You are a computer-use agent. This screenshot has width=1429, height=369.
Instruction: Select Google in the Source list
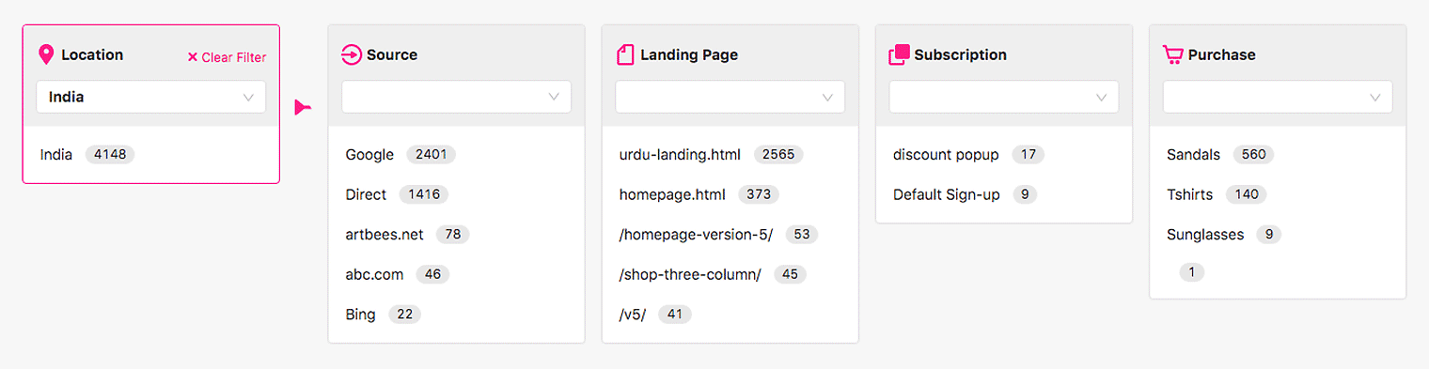coord(369,154)
